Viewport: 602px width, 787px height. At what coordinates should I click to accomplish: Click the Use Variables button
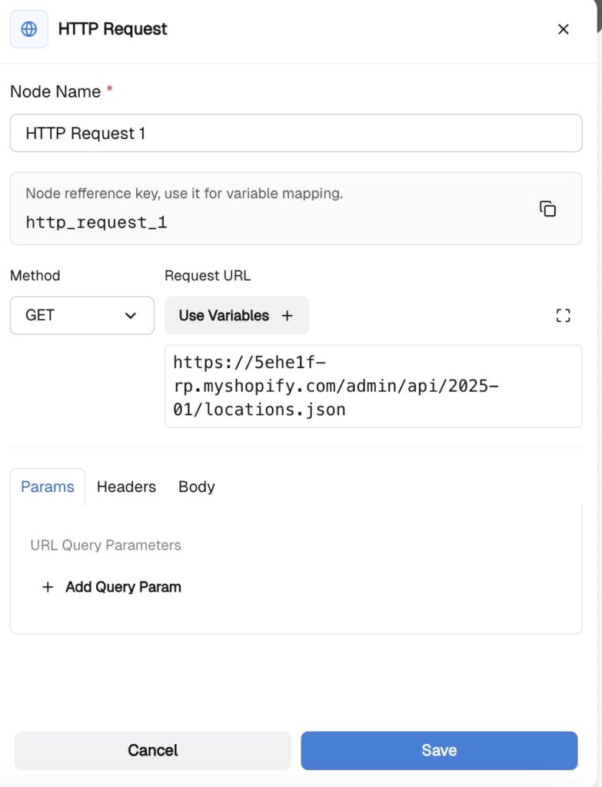click(224, 316)
